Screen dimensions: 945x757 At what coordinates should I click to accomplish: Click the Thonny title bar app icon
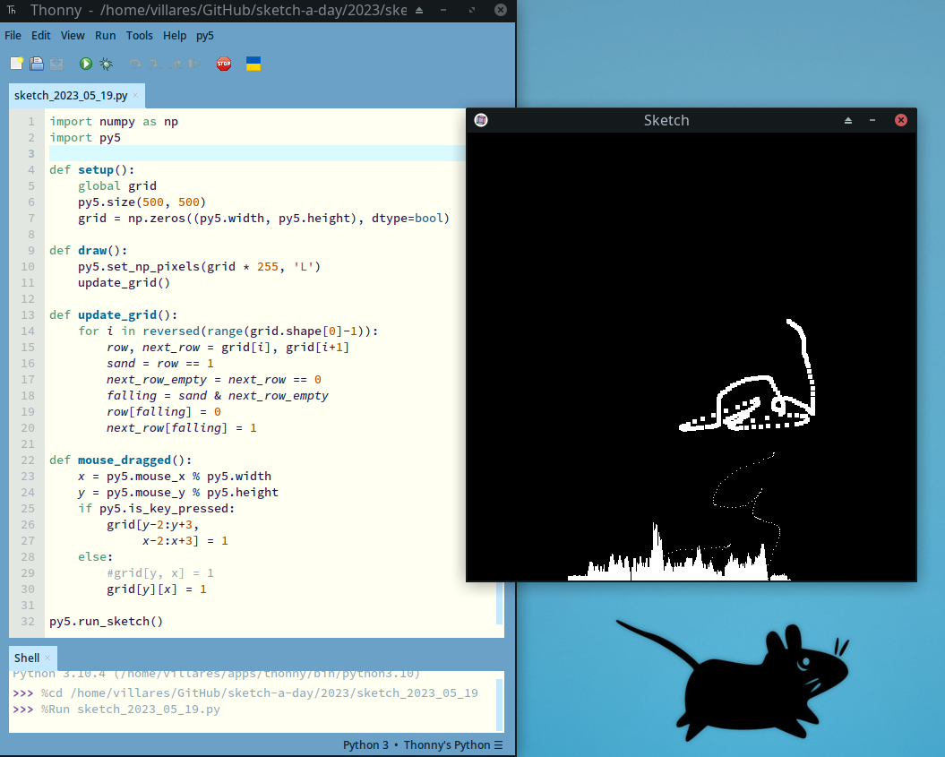(12, 11)
